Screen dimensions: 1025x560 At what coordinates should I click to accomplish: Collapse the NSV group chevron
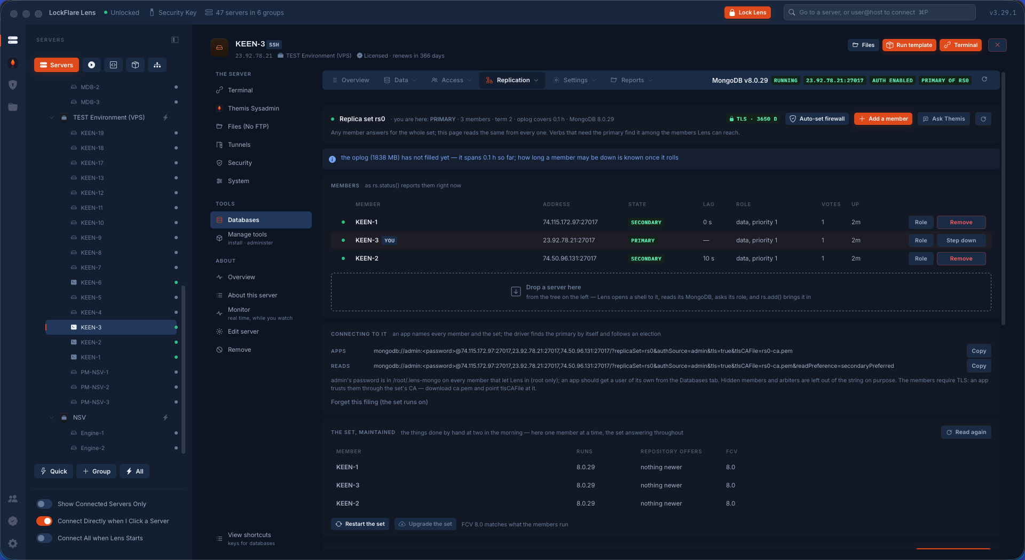(x=52, y=417)
